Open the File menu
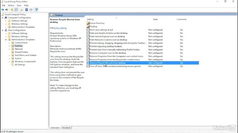238x133 pixels. (4, 6)
